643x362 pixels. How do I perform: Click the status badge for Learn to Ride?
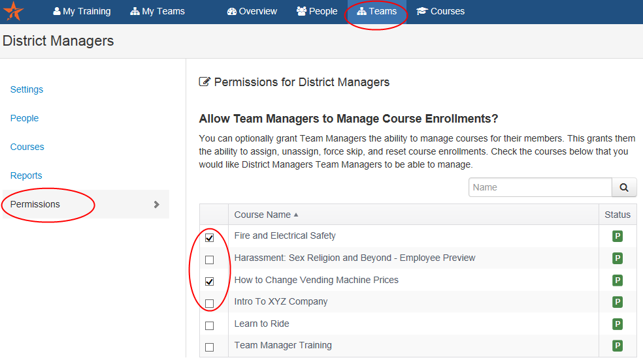coord(618,324)
